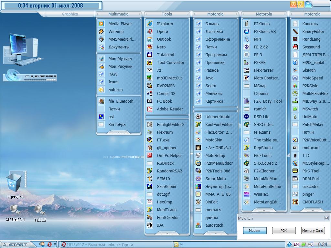Select Motorola header above P2Ktools
The width and height of the screenshot is (331, 248).
tap(264, 14)
